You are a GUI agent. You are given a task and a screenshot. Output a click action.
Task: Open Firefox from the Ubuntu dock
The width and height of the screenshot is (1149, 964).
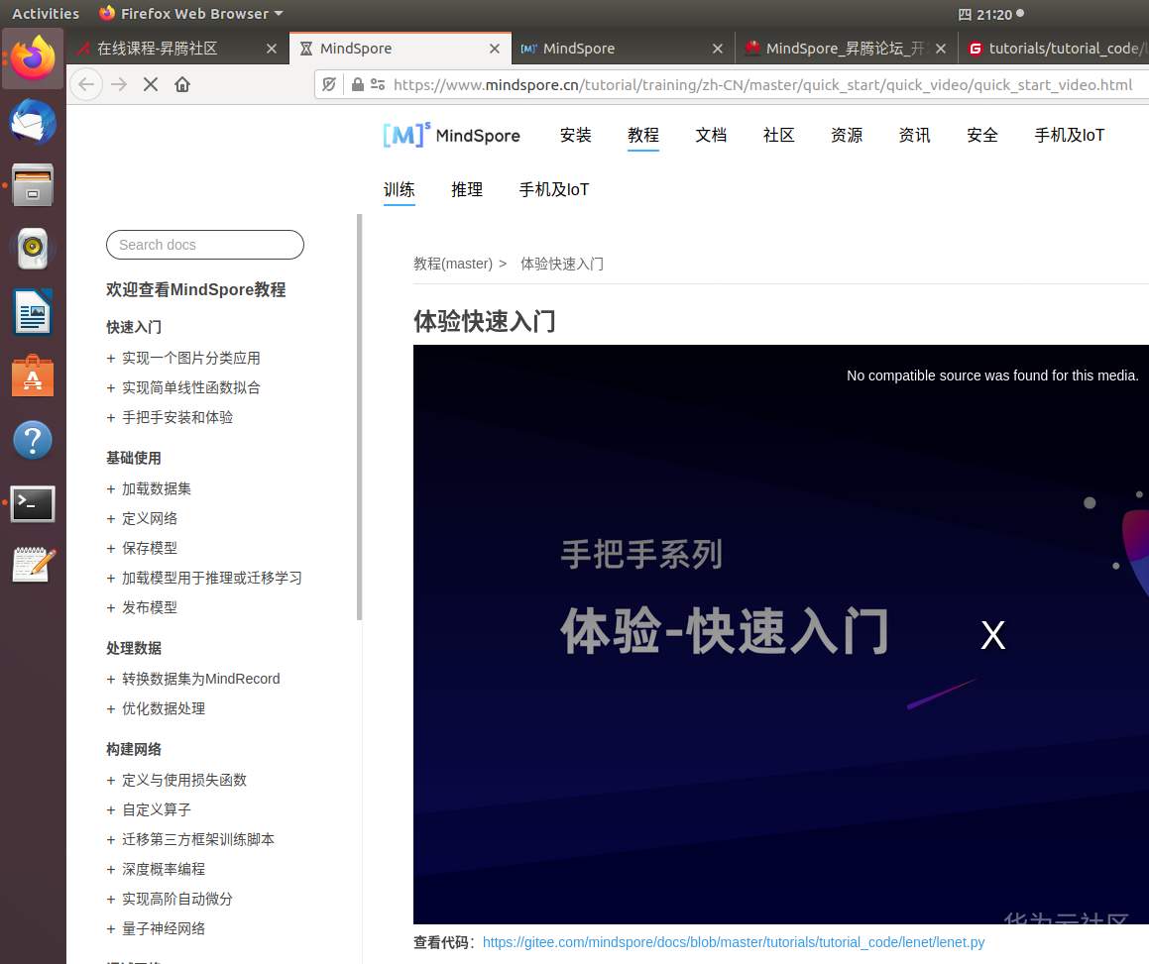[33, 58]
